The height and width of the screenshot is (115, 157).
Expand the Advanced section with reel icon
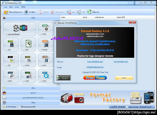pos(31,102)
